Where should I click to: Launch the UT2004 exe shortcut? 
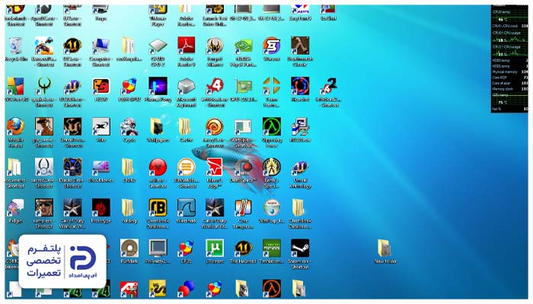pos(72,86)
